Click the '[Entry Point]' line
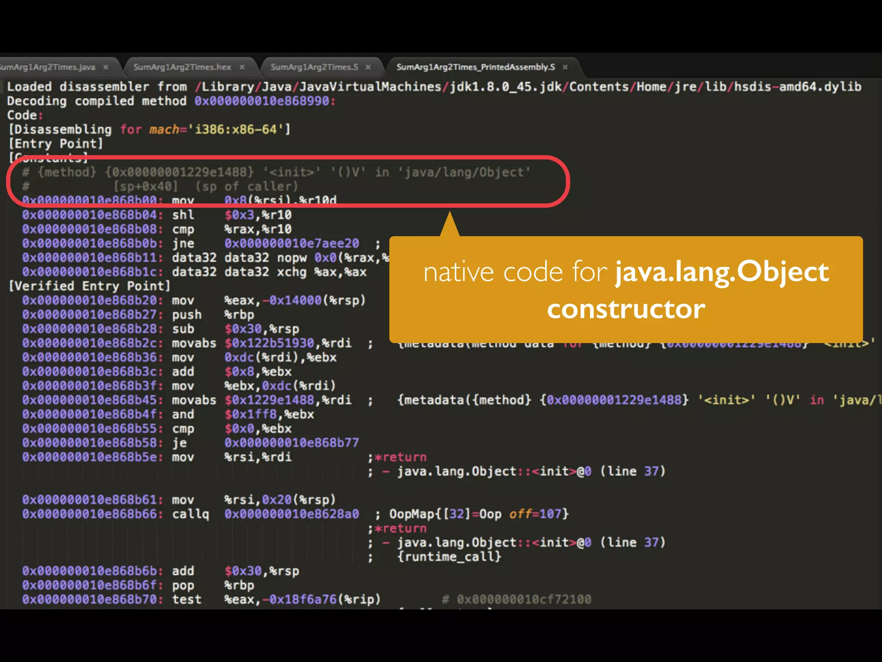 [56, 144]
